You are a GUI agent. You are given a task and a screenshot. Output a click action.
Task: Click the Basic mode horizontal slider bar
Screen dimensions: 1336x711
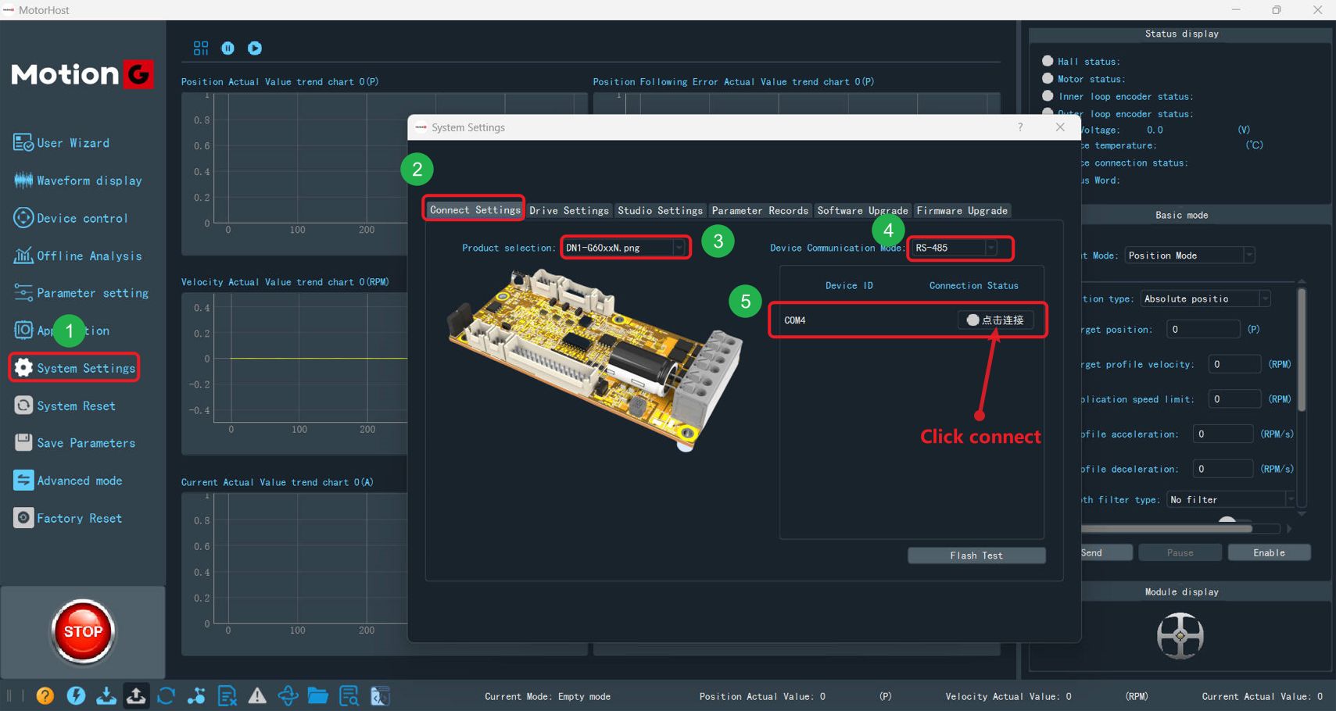coord(1166,528)
